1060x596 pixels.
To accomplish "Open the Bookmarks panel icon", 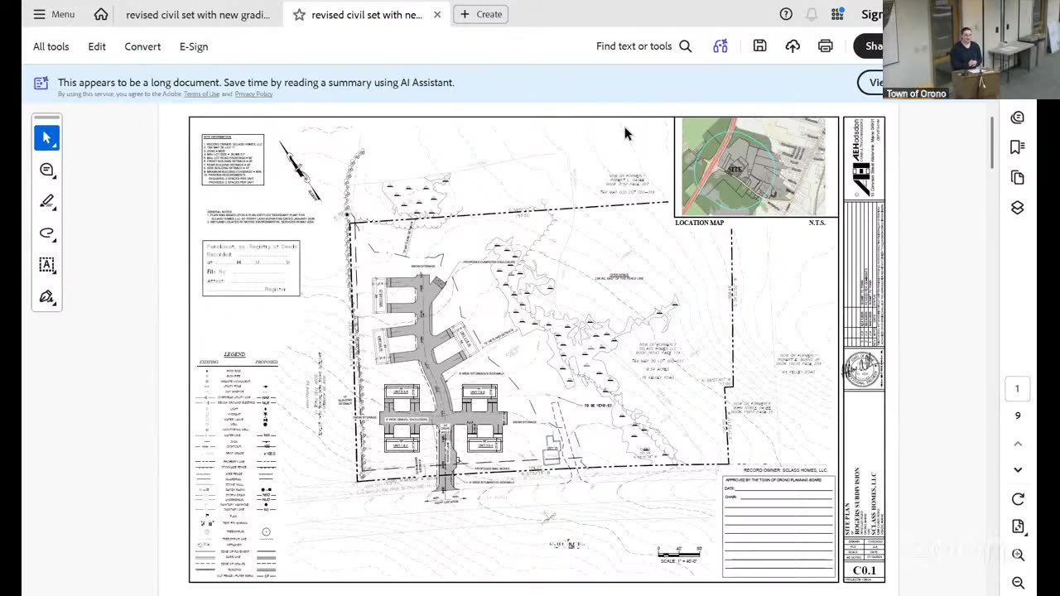I will click(1018, 147).
